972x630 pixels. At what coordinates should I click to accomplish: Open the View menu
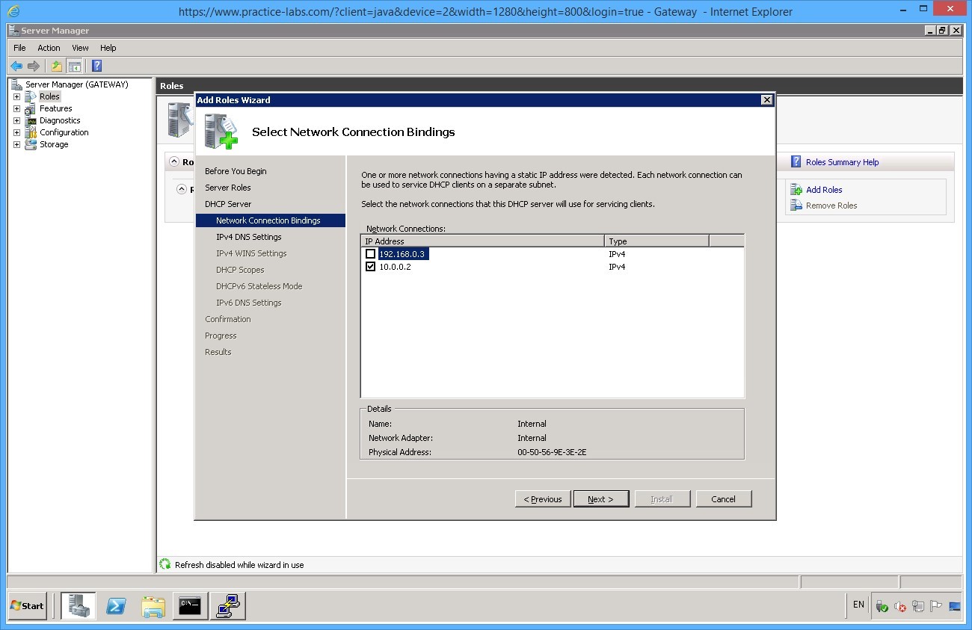tap(80, 48)
